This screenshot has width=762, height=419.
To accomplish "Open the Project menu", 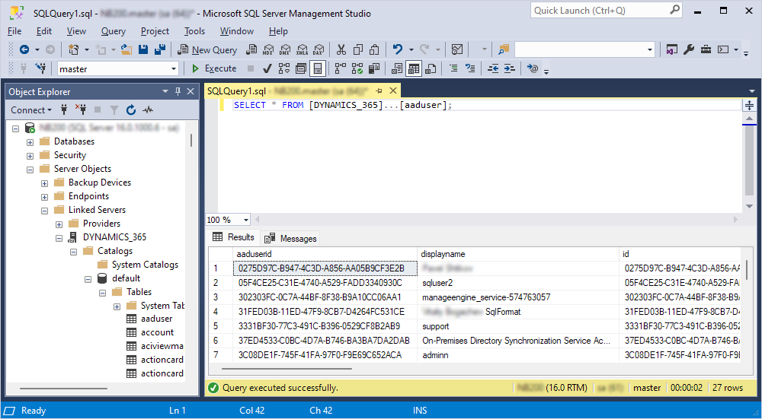I will tap(155, 31).
